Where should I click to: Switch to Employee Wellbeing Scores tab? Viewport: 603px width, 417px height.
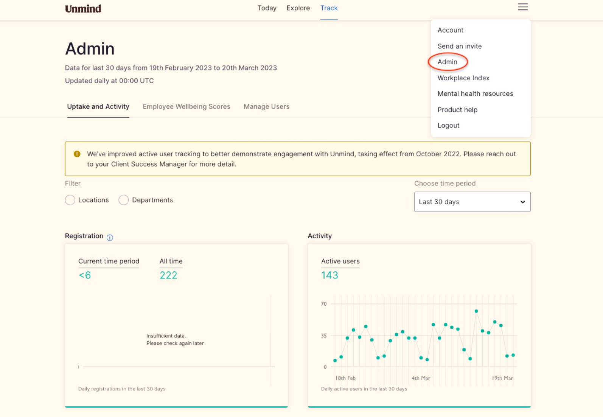pyautogui.click(x=186, y=106)
